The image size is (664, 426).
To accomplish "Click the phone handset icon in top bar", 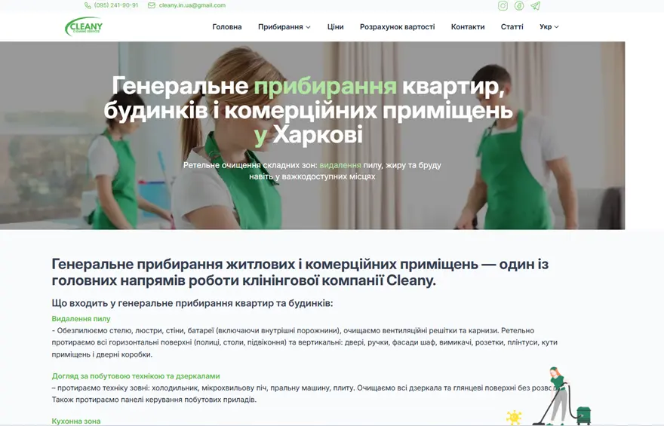I will click(x=88, y=5).
